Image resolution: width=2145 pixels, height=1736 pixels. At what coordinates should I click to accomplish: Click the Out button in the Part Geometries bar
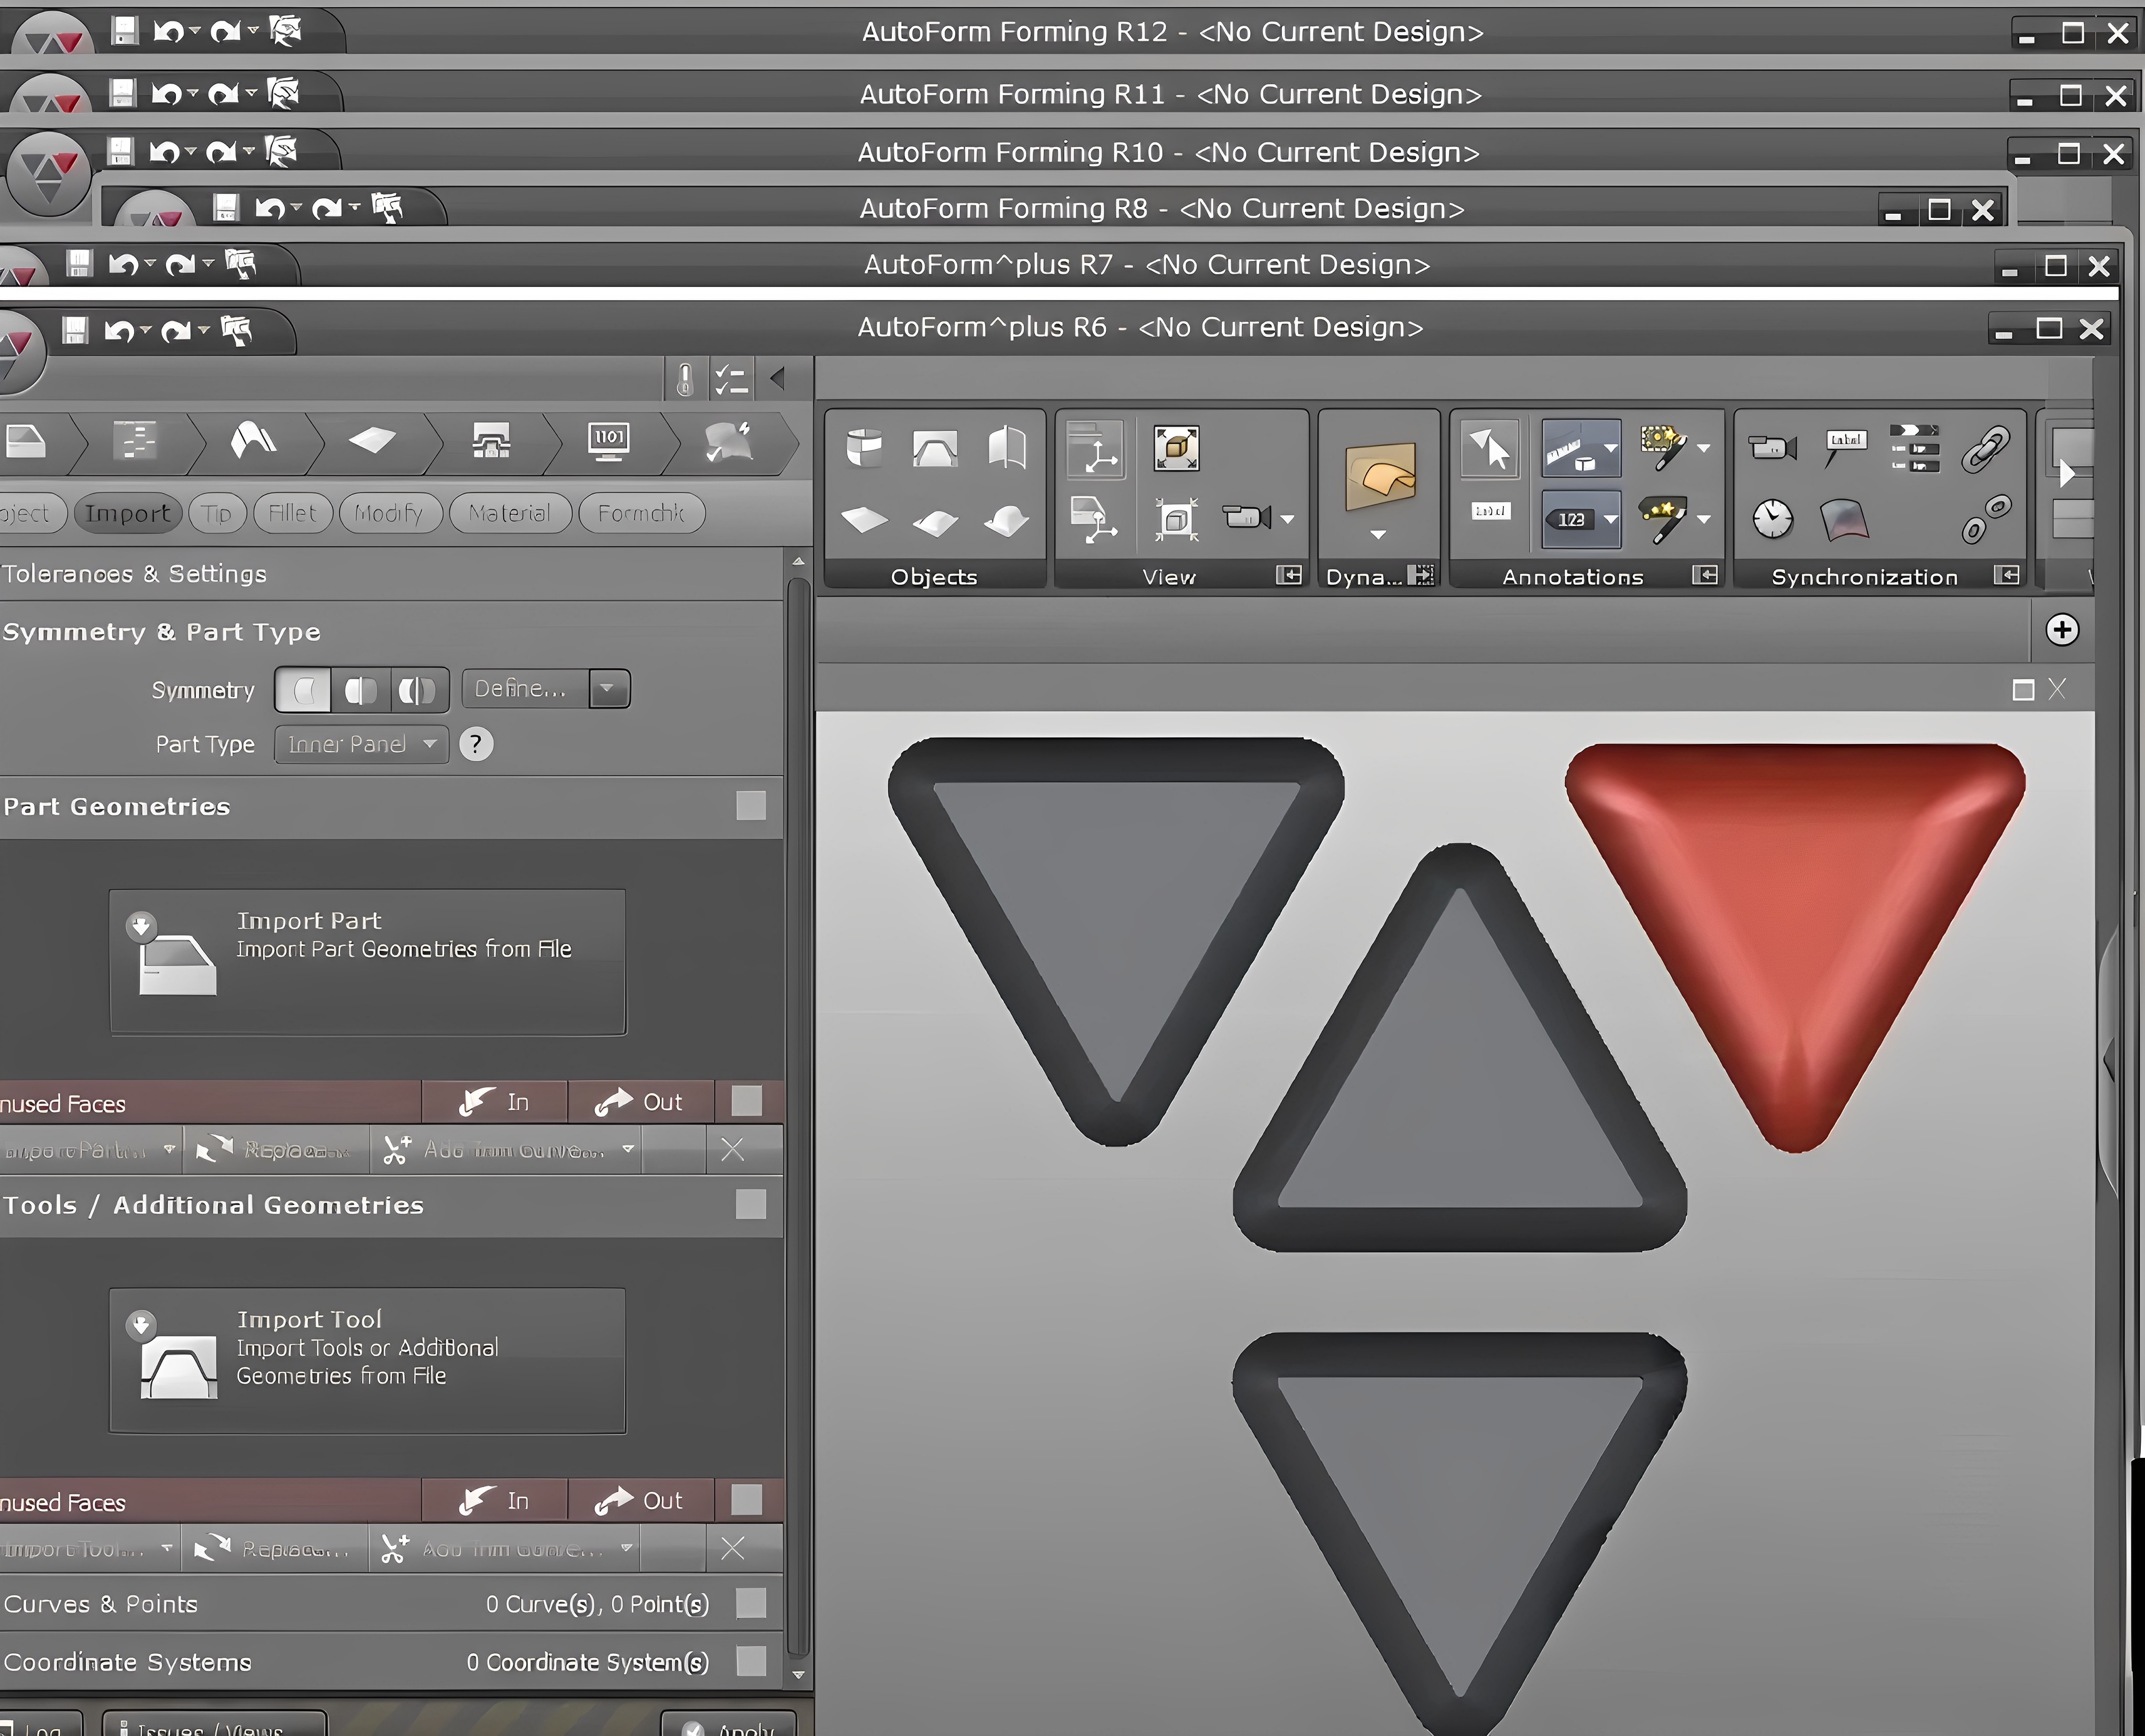pos(640,1102)
